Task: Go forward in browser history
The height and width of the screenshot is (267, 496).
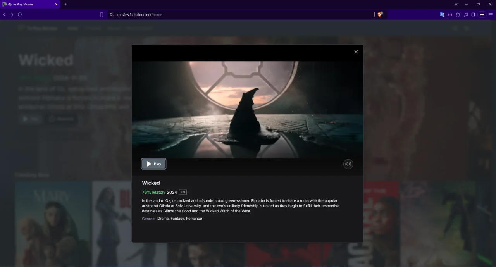Action: [12, 14]
